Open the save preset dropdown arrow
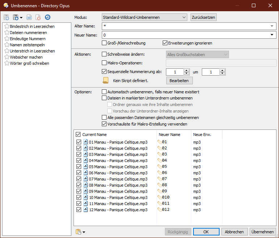The width and height of the screenshot is (279, 238). coord(21,17)
